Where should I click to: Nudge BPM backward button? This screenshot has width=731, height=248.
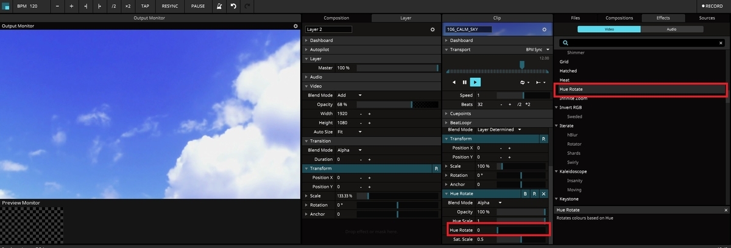[86, 5]
